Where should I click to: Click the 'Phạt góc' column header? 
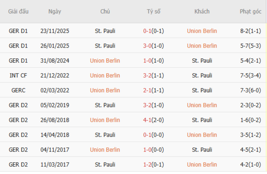coord(251,11)
